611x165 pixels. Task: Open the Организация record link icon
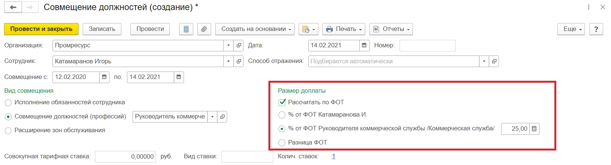pyautogui.click(x=239, y=45)
